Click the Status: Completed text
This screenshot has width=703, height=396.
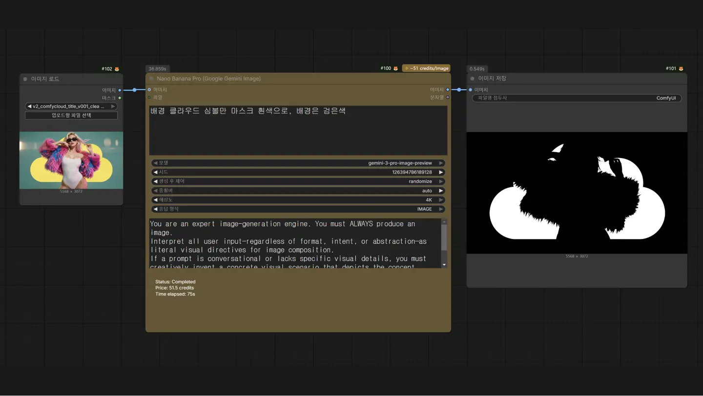click(x=175, y=282)
